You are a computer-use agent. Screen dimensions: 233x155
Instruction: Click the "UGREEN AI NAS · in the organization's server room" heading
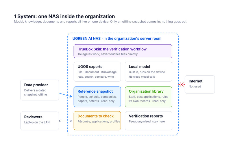coord(117,39)
